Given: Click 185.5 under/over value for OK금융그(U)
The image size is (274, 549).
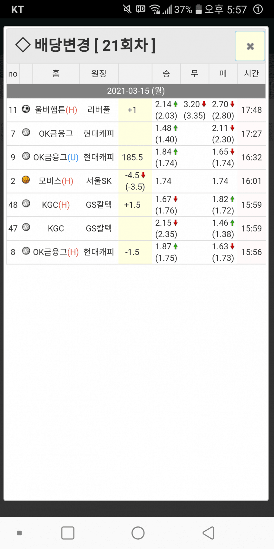Looking at the screenshot, I should [132, 158].
